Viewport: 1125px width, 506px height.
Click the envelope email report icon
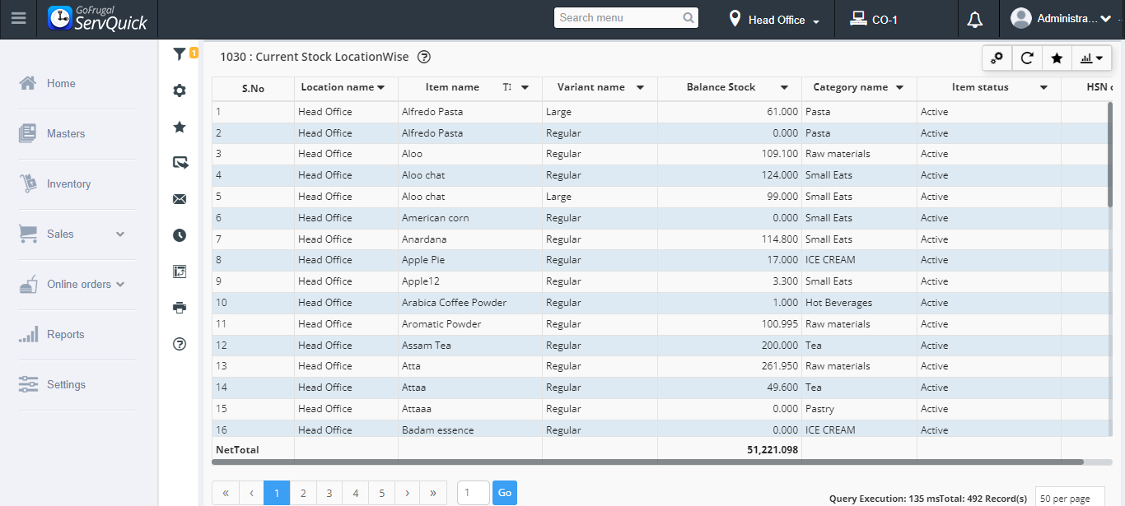[x=180, y=199]
